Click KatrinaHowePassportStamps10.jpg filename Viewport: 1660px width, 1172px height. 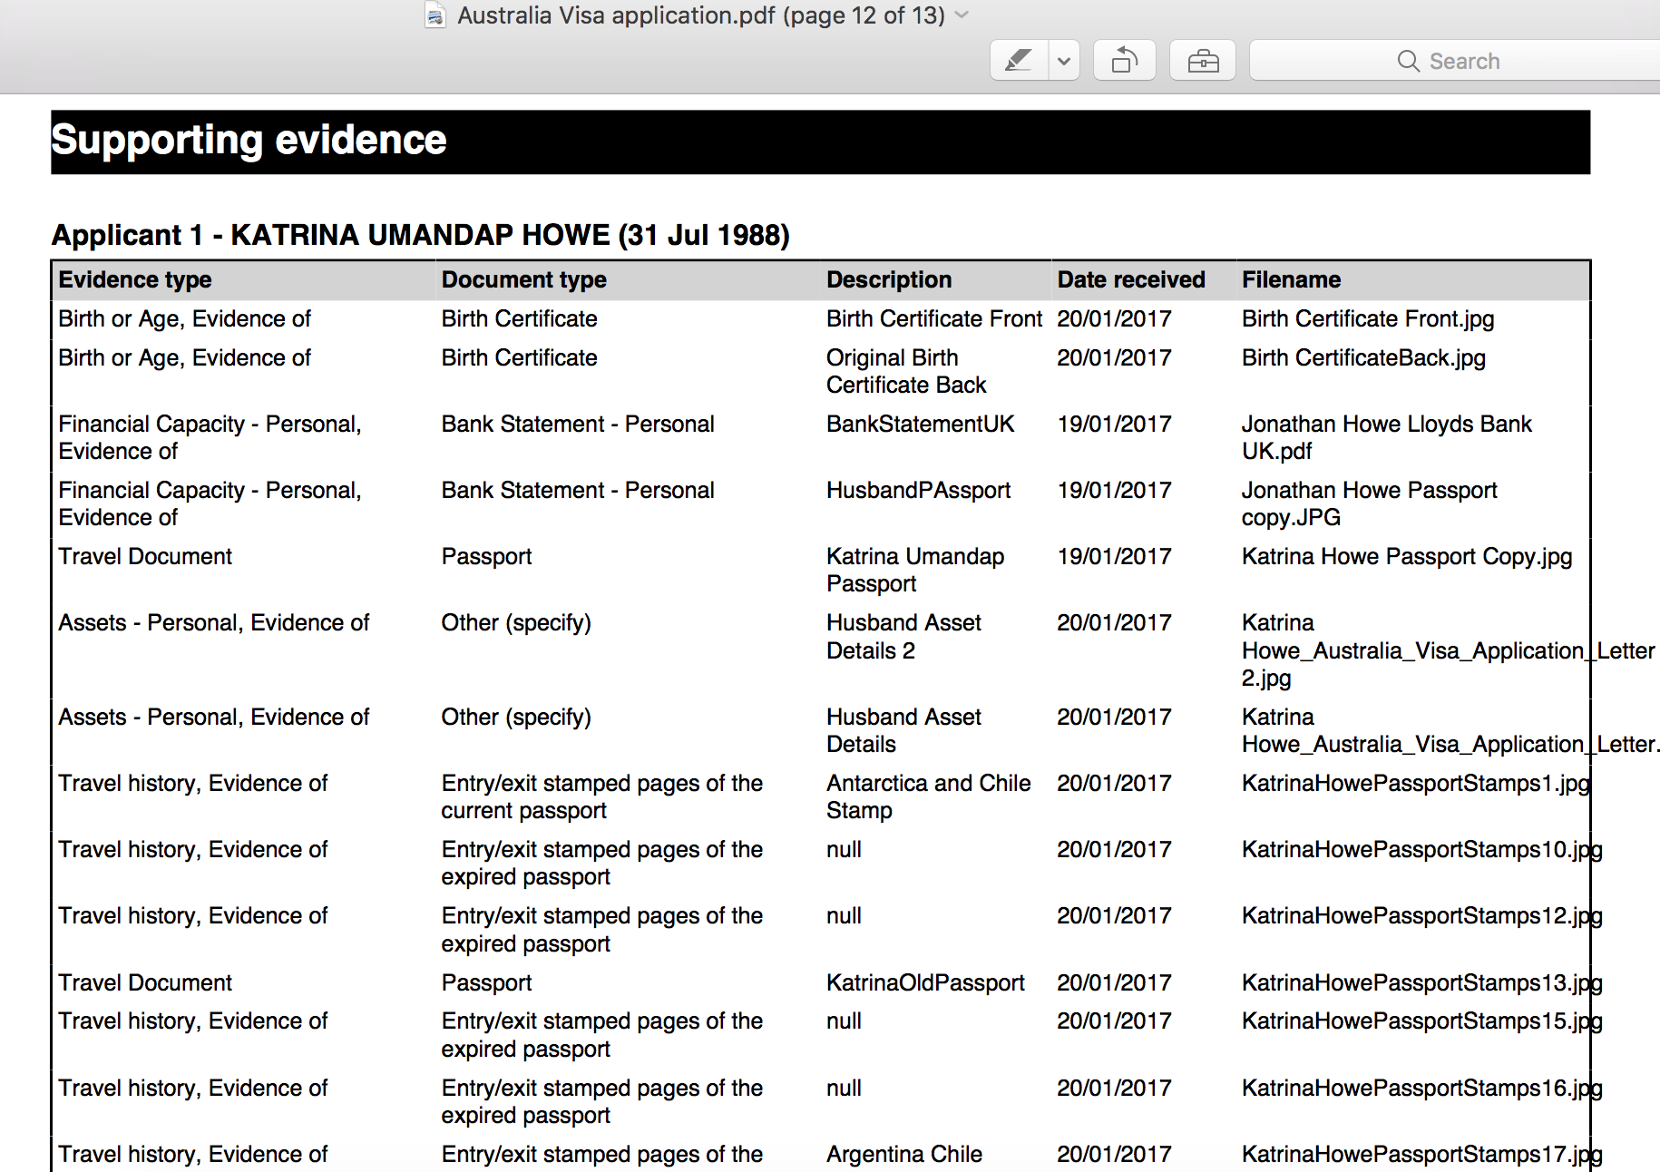[1421, 850]
